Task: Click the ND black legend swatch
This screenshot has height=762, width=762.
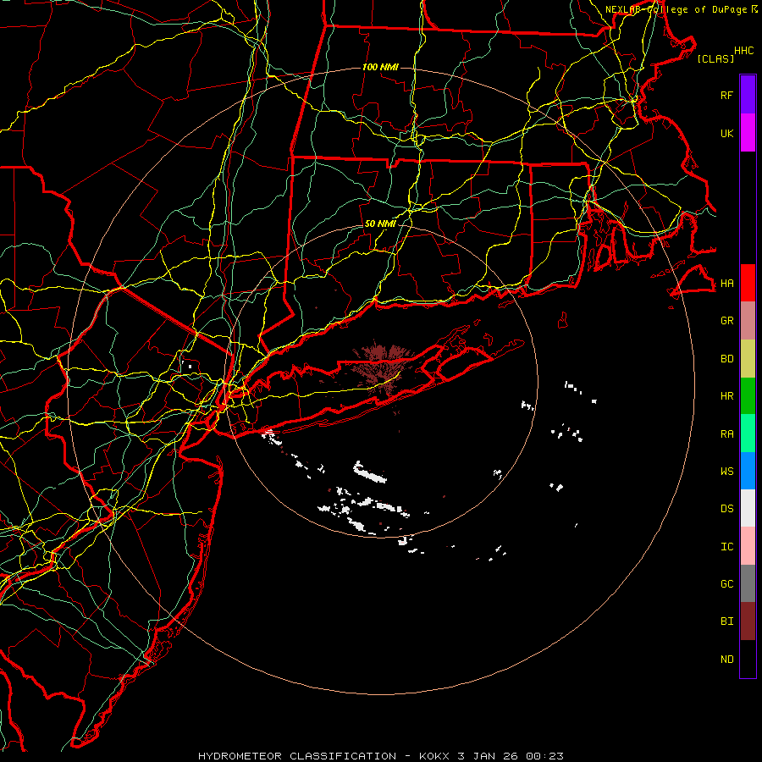Action: click(748, 659)
